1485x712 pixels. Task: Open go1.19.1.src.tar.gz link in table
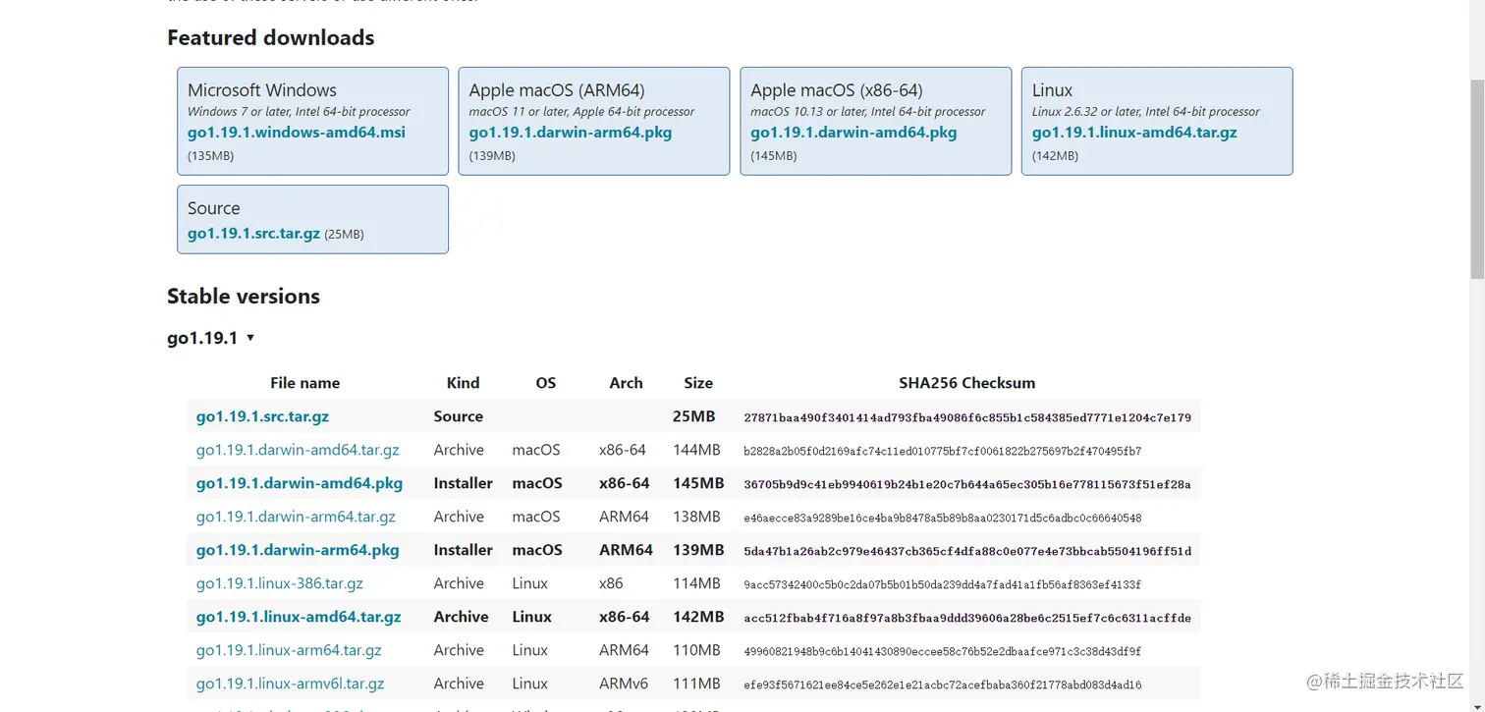coord(262,416)
